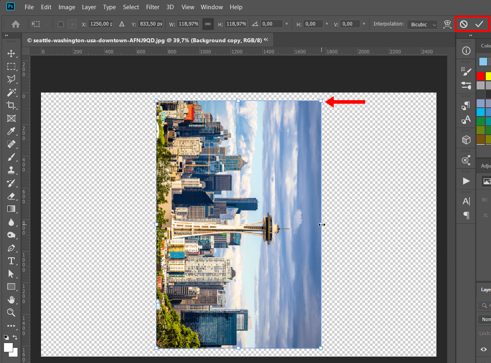Select the Eraser tool
This screenshot has width=491, height=363.
coord(11,196)
